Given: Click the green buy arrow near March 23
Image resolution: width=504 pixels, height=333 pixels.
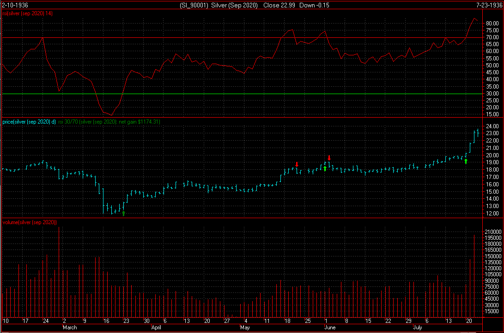Looking at the screenshot, I should 123,214.
